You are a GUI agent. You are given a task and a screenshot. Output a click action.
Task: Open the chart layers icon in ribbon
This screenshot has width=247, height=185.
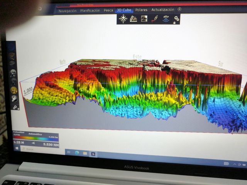pyautogui.click(x=134, y=19)
